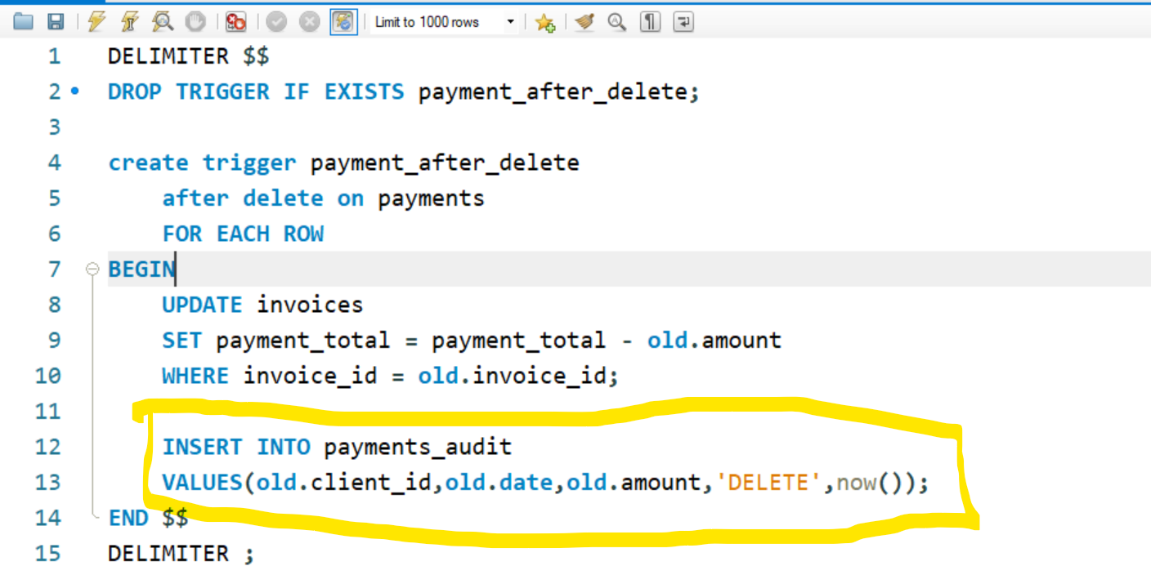The height and width of the screenshot is (566, 1151).
Task: Toggle the auto-commit mode button
Action: pyautogui.click(x=344, y=22)
